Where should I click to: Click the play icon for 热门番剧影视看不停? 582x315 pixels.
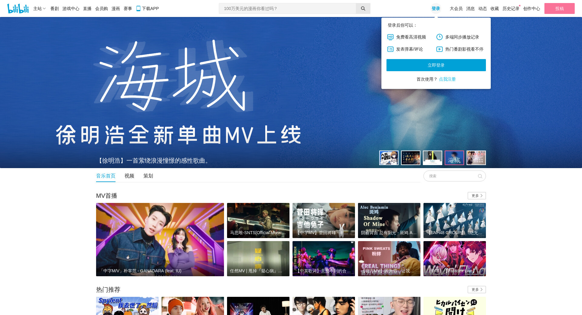click(x=440, y=49)
